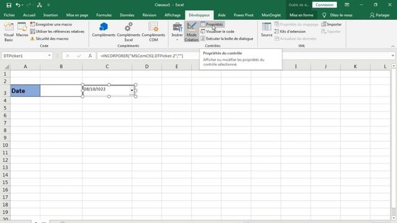The width and height of the screenshot is (397, 223).
Task: Click Exécuter la boîte de dialogue
Action: (x=227, y=38)
